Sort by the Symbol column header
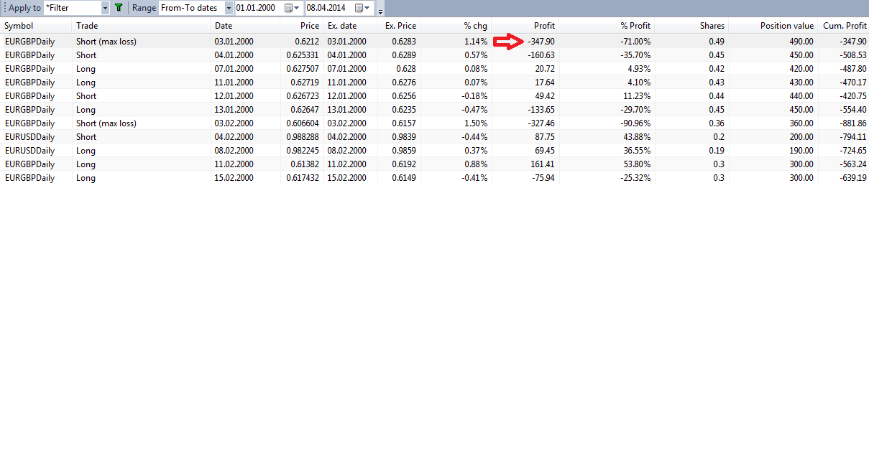Screen dimensions: 869x465 pos(37,26)
